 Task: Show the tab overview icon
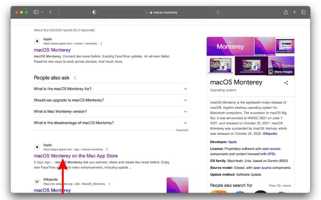(x=303, y=12)
